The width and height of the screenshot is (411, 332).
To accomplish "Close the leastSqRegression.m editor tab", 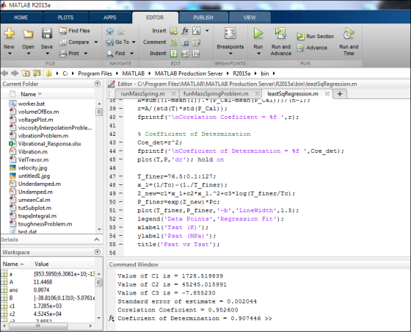I will (x=327, y=93).
